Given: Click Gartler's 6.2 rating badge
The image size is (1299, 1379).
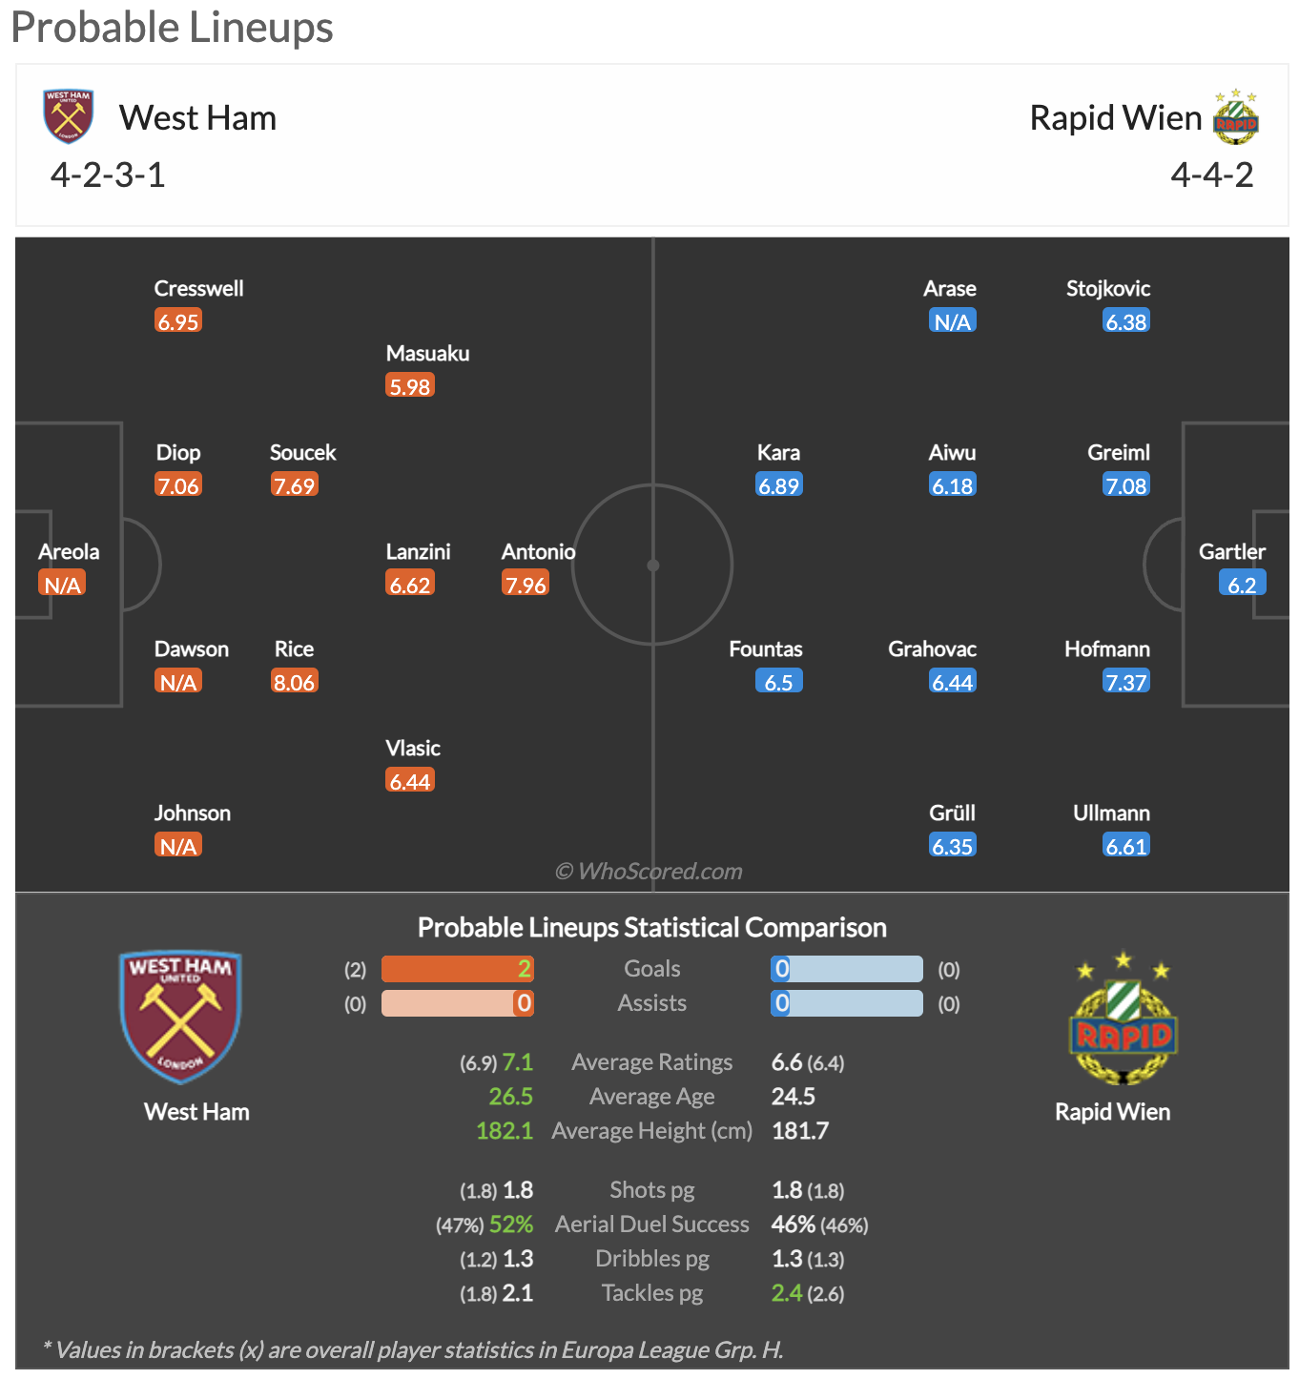Looking at the screenshot, I should click(x=1242, y=584).
